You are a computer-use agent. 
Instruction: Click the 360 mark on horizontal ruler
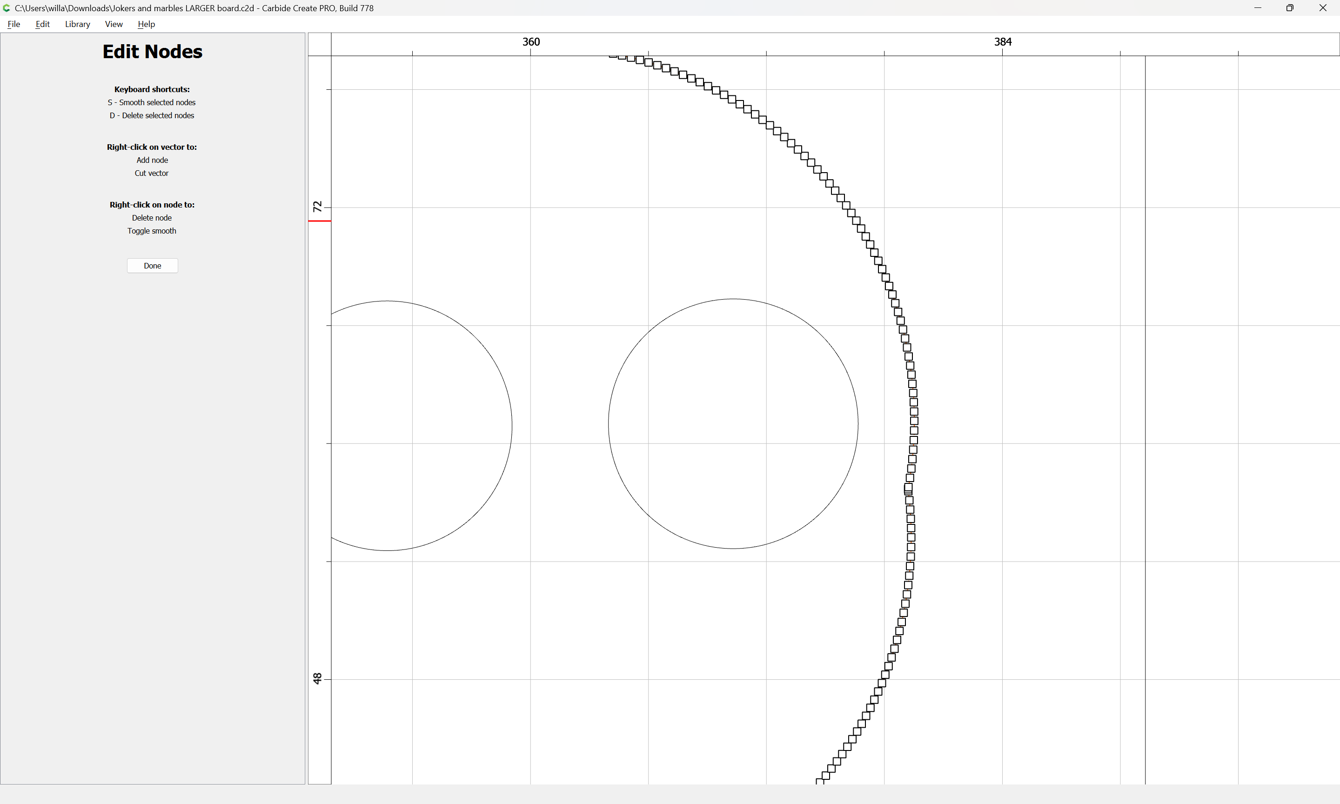[531, 42]
